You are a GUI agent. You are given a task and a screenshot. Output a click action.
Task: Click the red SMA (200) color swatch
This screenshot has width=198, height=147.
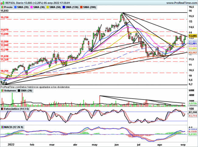pyautogui.click(x=81, y=7)
